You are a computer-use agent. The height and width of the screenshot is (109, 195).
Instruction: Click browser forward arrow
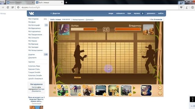(x=3, y=7)
